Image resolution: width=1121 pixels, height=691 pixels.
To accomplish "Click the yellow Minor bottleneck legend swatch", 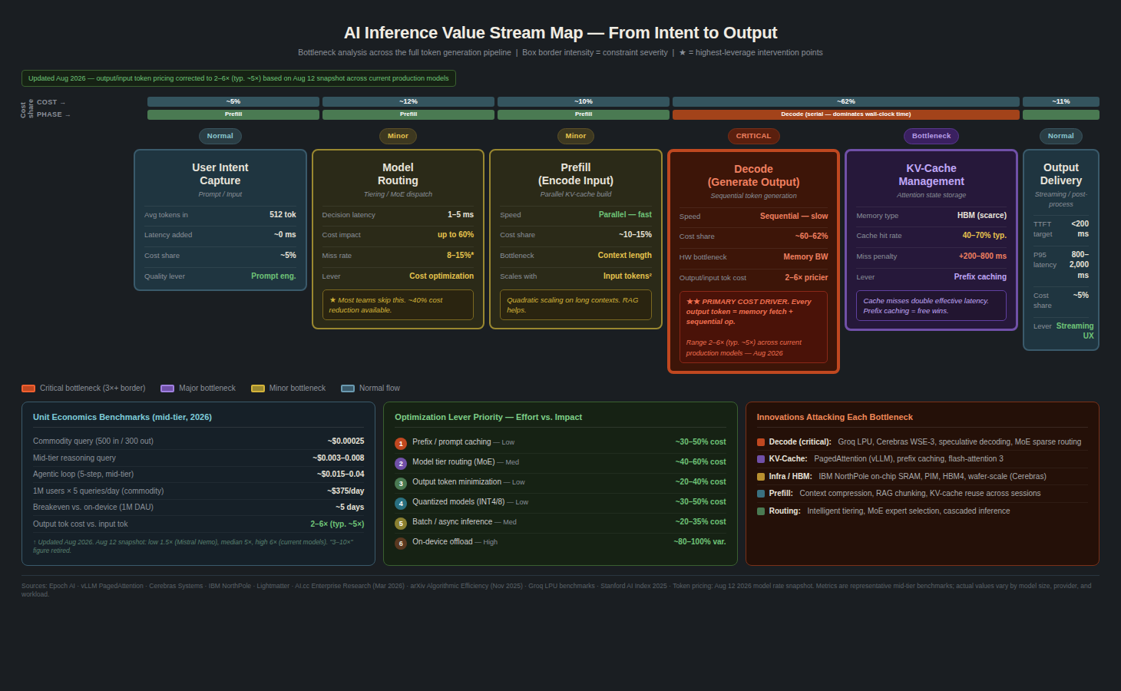I will (258, 388).
